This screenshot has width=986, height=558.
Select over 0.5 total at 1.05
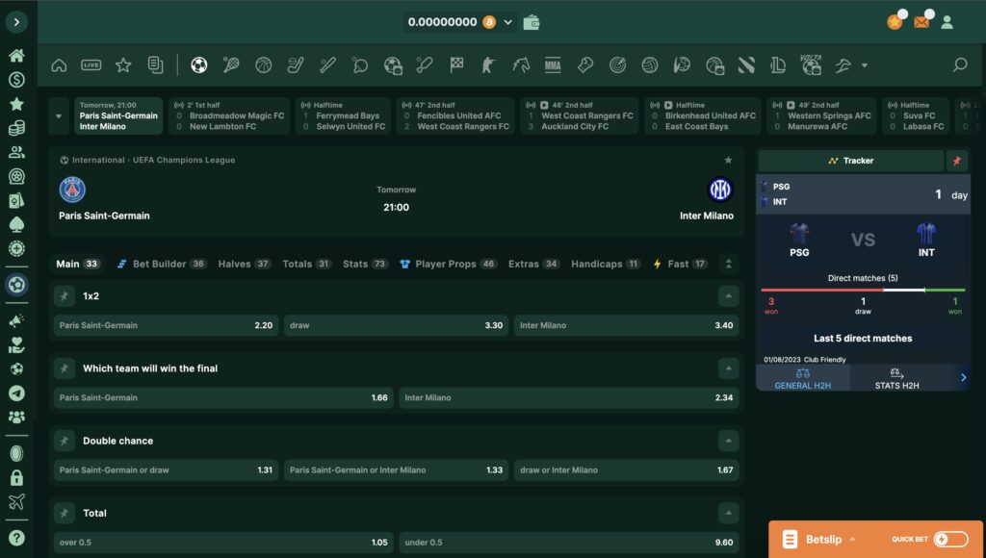(x=223, y=543)
